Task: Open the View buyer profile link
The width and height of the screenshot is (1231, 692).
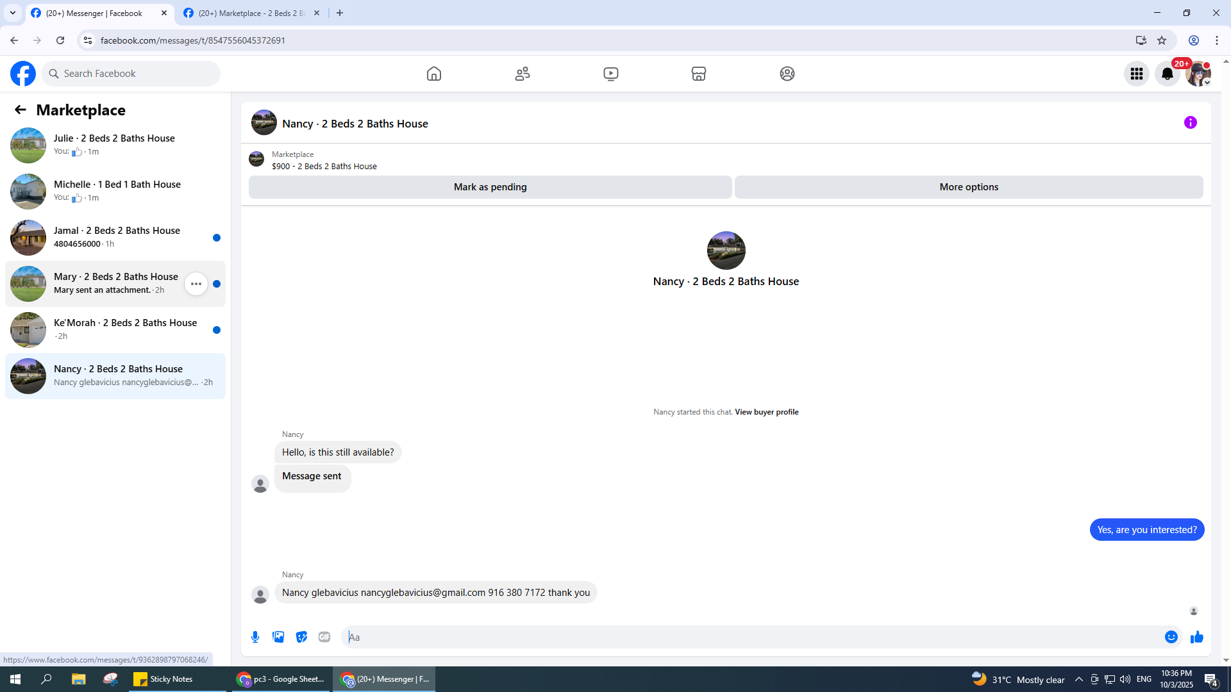Action: [x=767, y=412]
